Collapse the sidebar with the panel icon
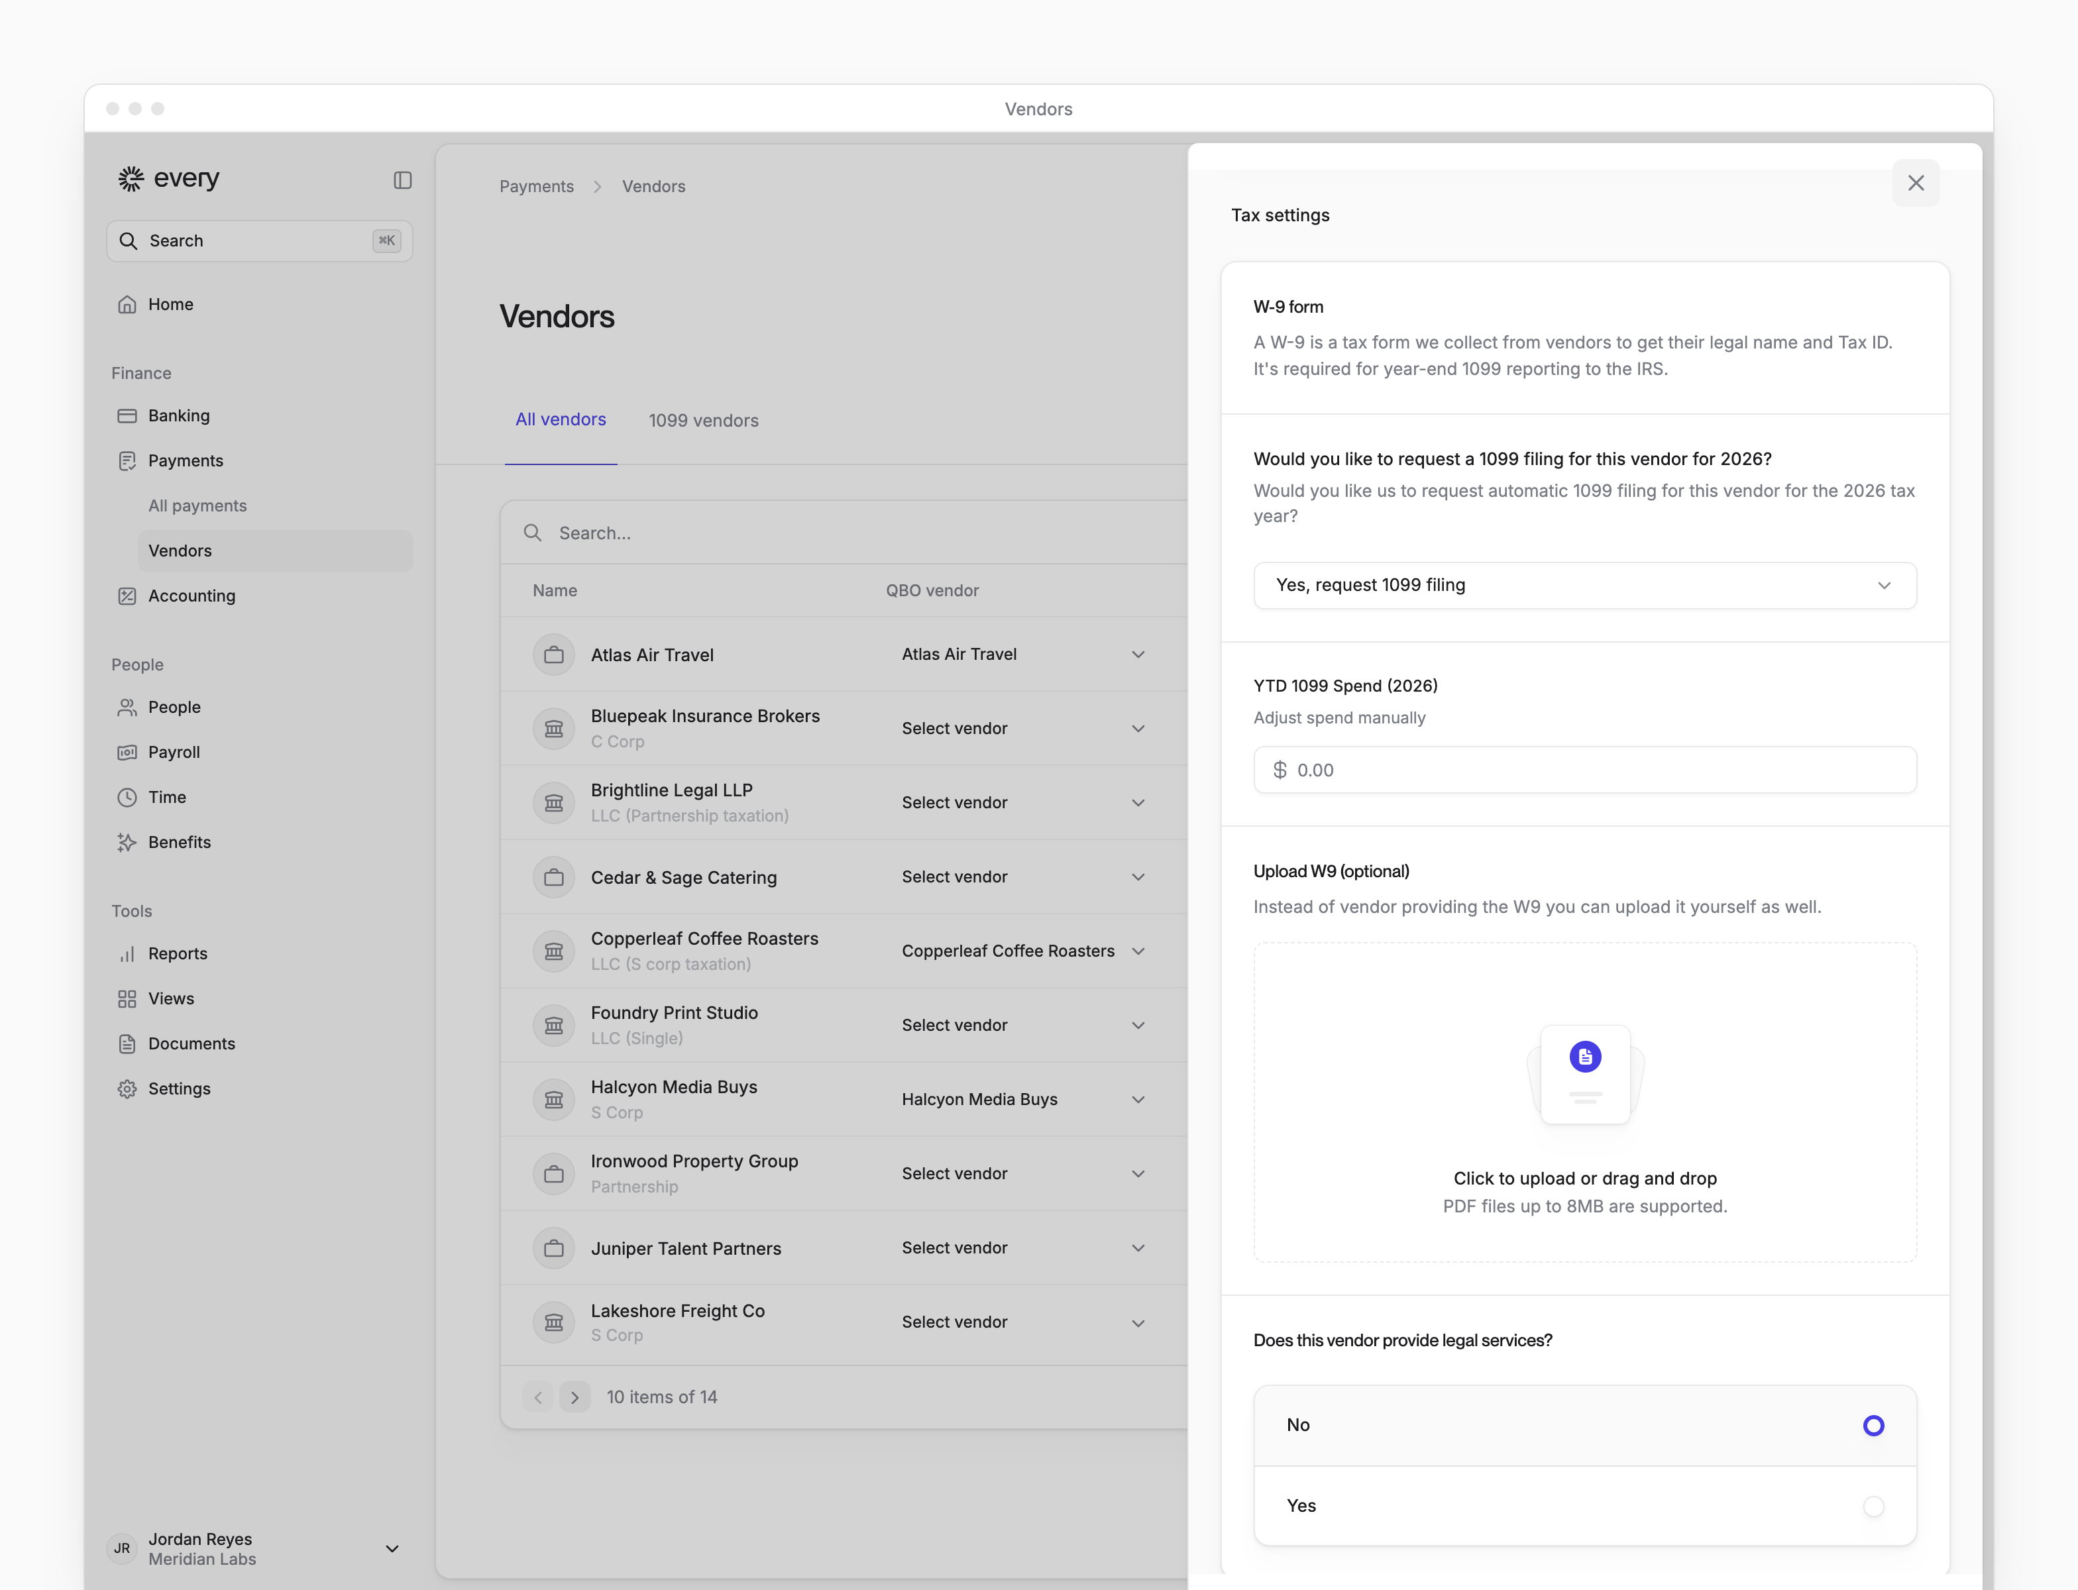Viewport: 2078px width, 1590px height. click(402, 180)
